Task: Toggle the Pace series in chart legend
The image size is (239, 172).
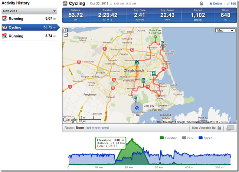Action: pyautogui.click(x=188, y=138)
